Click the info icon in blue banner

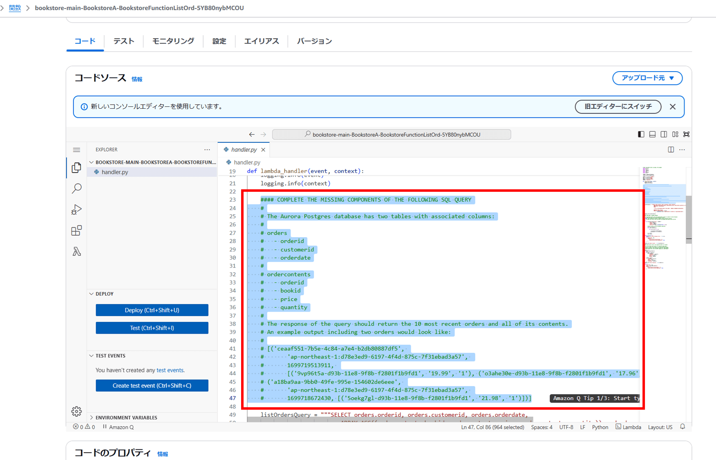pyautogui.click(x=84, y=107)
